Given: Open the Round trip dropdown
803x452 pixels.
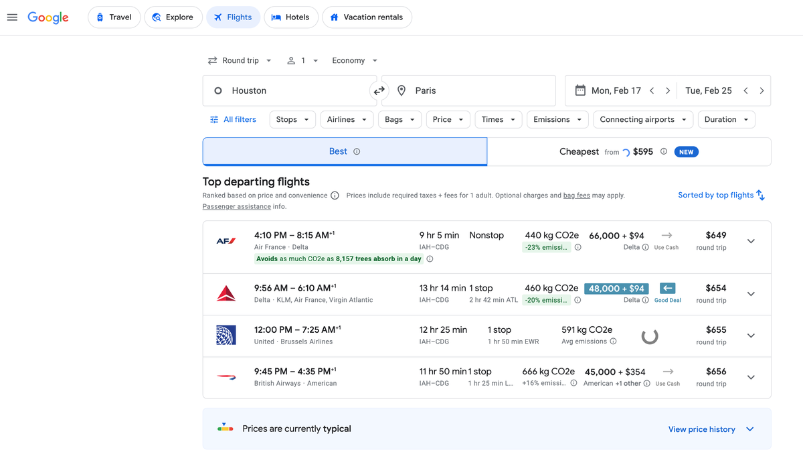Looking at the screenshot, I should [x=240, y=60].
